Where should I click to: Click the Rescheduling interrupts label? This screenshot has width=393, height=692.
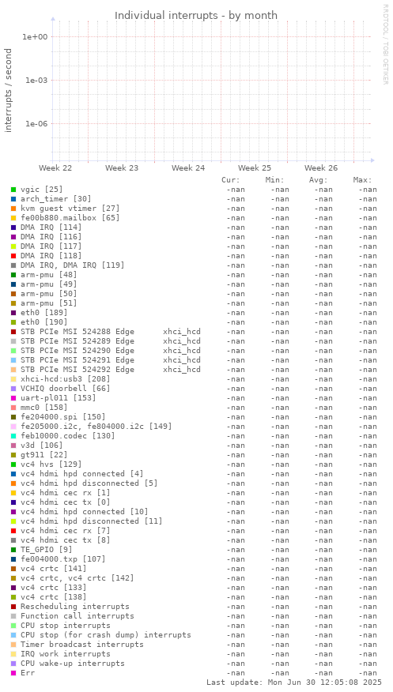click(75, 607)
